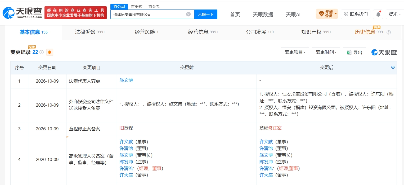Switch to the 查老板 search tab
This screenshot has height=185, width=404.
pyautogui.click(x=137, y=7)
